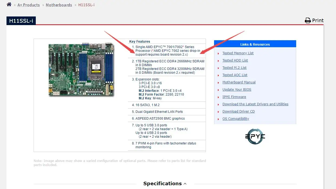Click '3 PCI-E 3.0 x8' text

[x=149, y=87]
